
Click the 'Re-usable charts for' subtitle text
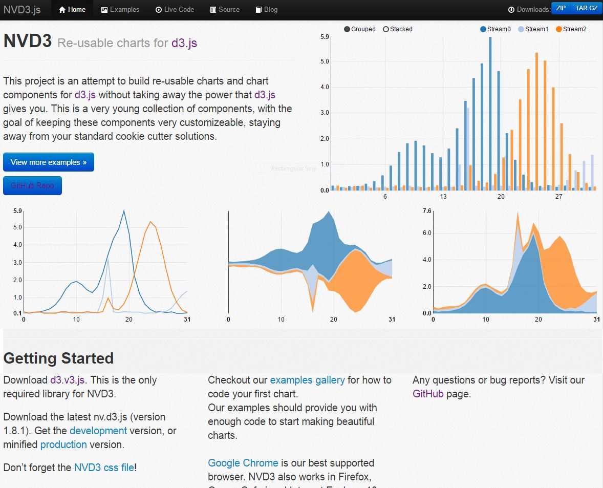113,43
